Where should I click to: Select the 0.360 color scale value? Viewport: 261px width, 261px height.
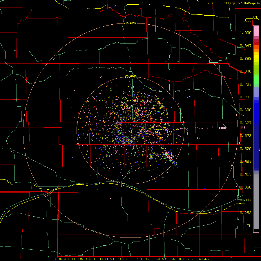[246, 187]
